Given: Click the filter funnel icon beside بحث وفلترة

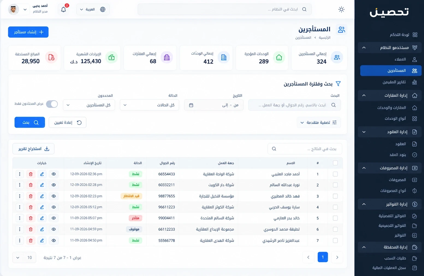Looking at the screenshot, I should (x=338, y=84).
